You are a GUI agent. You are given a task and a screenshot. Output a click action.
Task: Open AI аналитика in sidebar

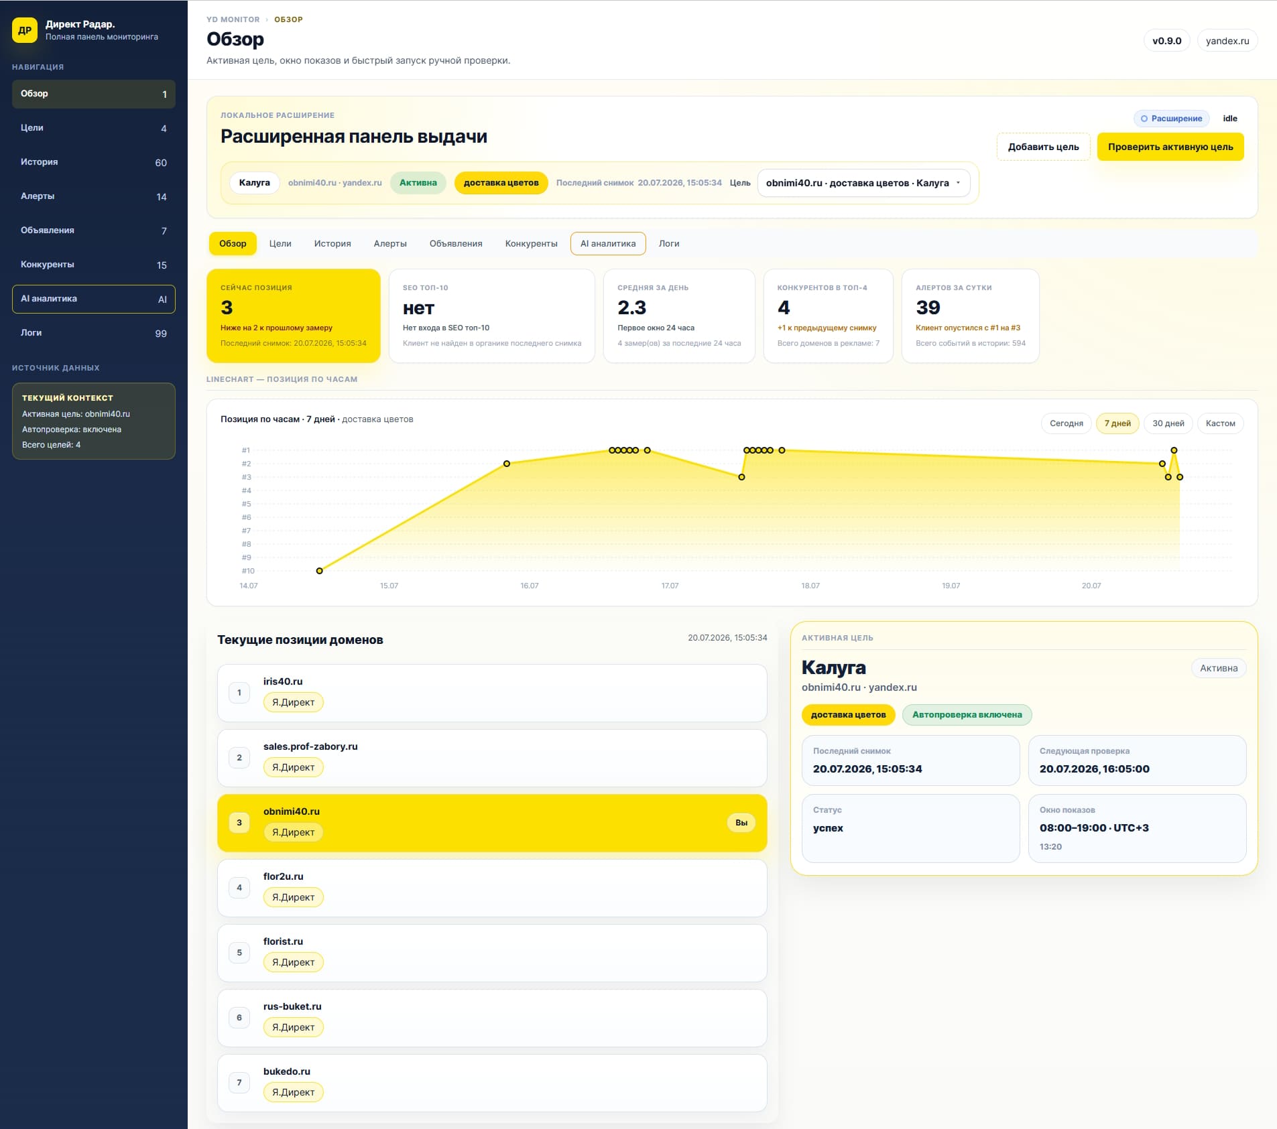point(94,299)
